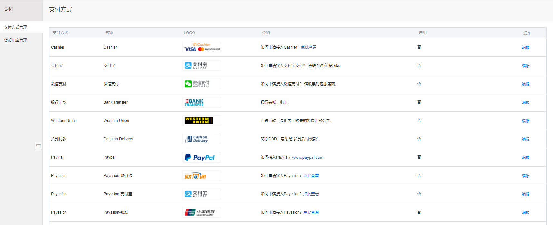Edit the Payssion-财付通 payment method
The width and height of the screenshot is (553, 225).
526,176
